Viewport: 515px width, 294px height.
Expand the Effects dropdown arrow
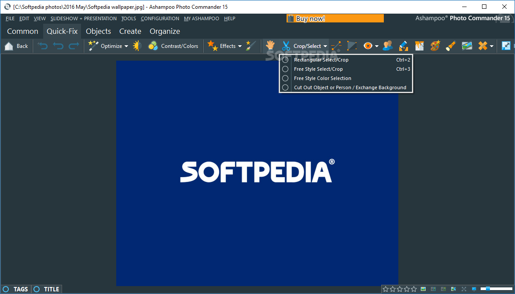(240, 46)
